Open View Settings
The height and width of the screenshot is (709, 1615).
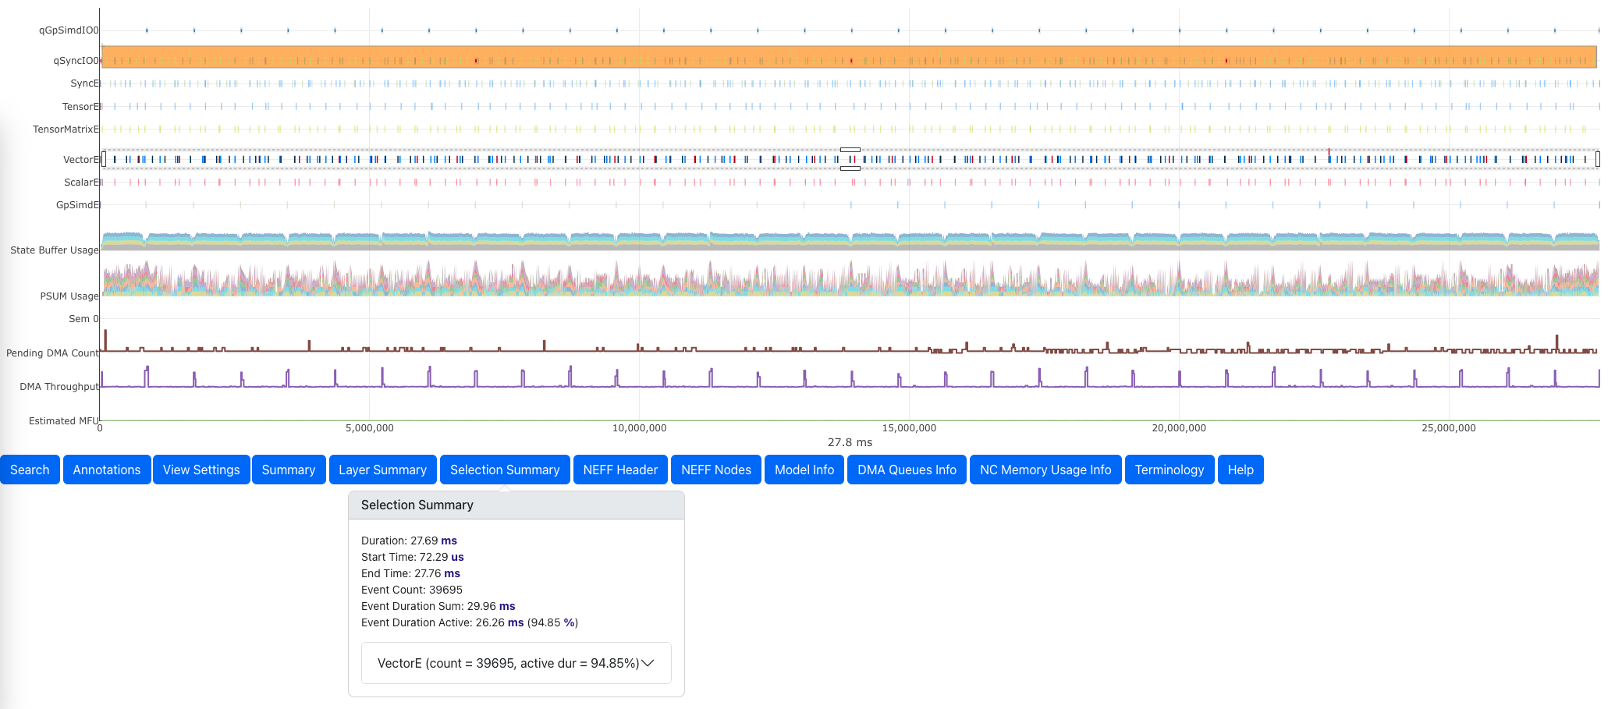[201, 470]
